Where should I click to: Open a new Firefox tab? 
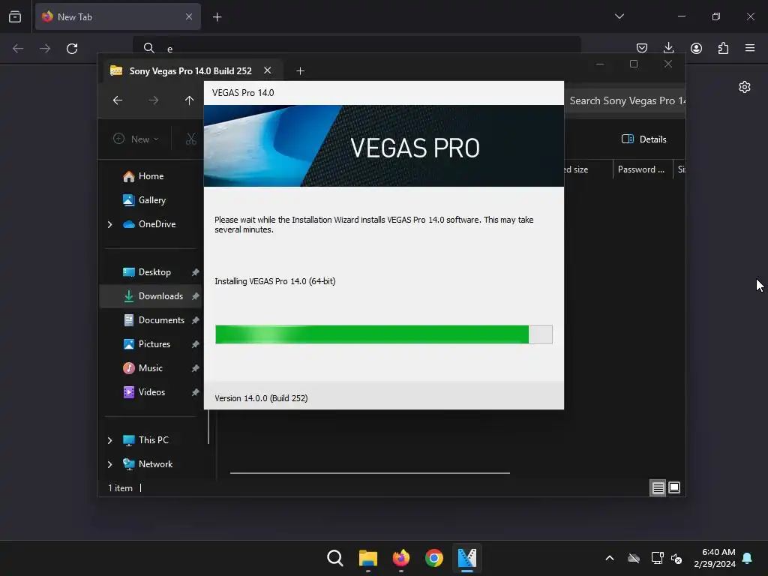217,17
